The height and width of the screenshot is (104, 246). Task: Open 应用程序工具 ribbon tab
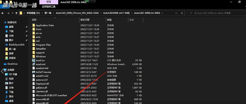(x=48, y=6)
